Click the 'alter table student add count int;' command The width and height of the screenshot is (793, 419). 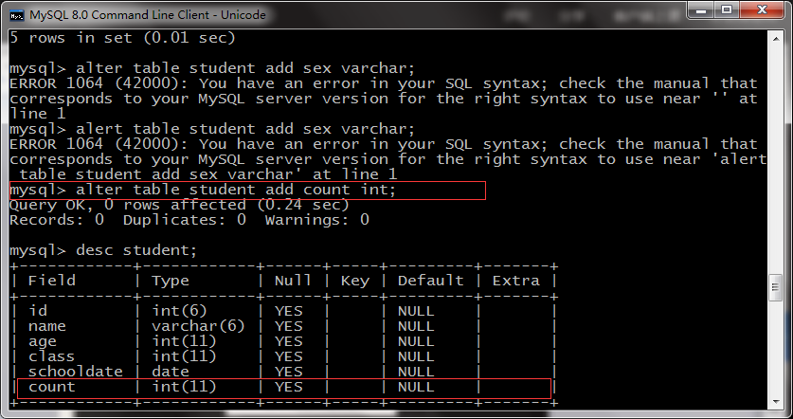(236, 190)
